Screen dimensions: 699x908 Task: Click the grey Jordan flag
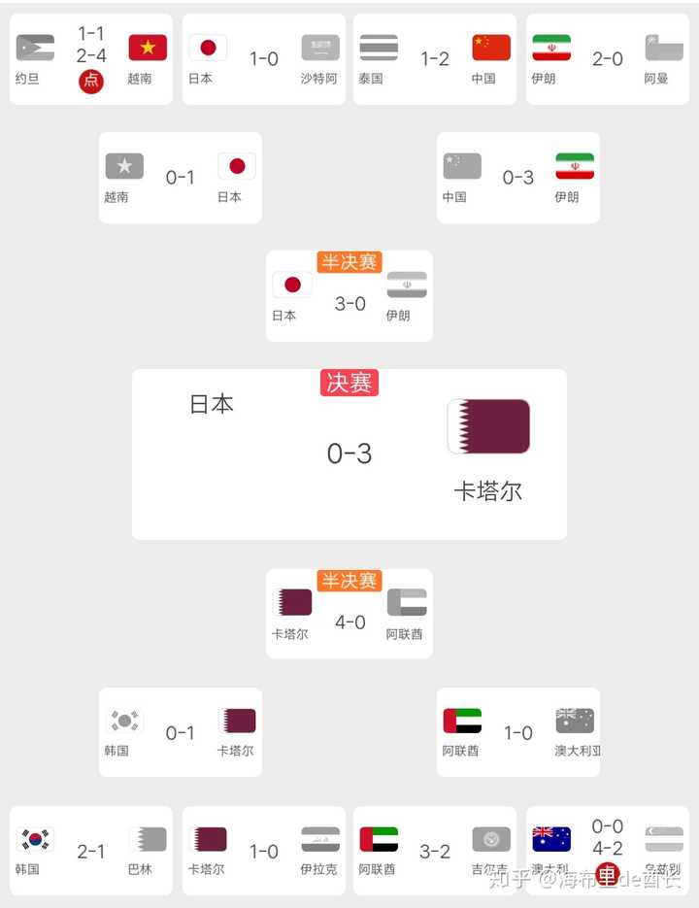tap(35, 48)
